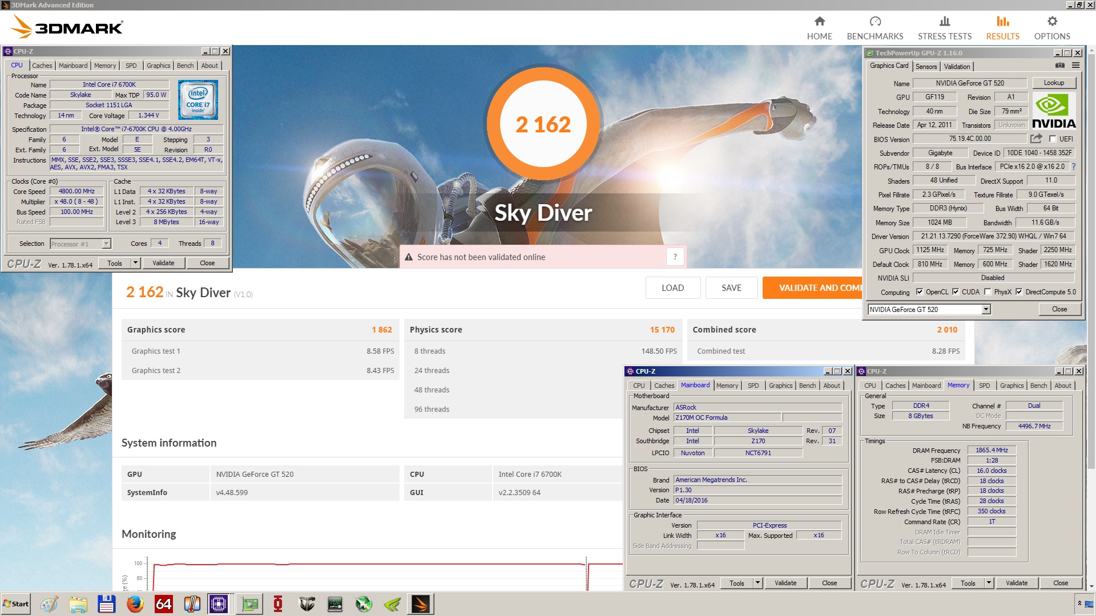Click the 3DMark scrollbar down arrow

(1091, 586)
